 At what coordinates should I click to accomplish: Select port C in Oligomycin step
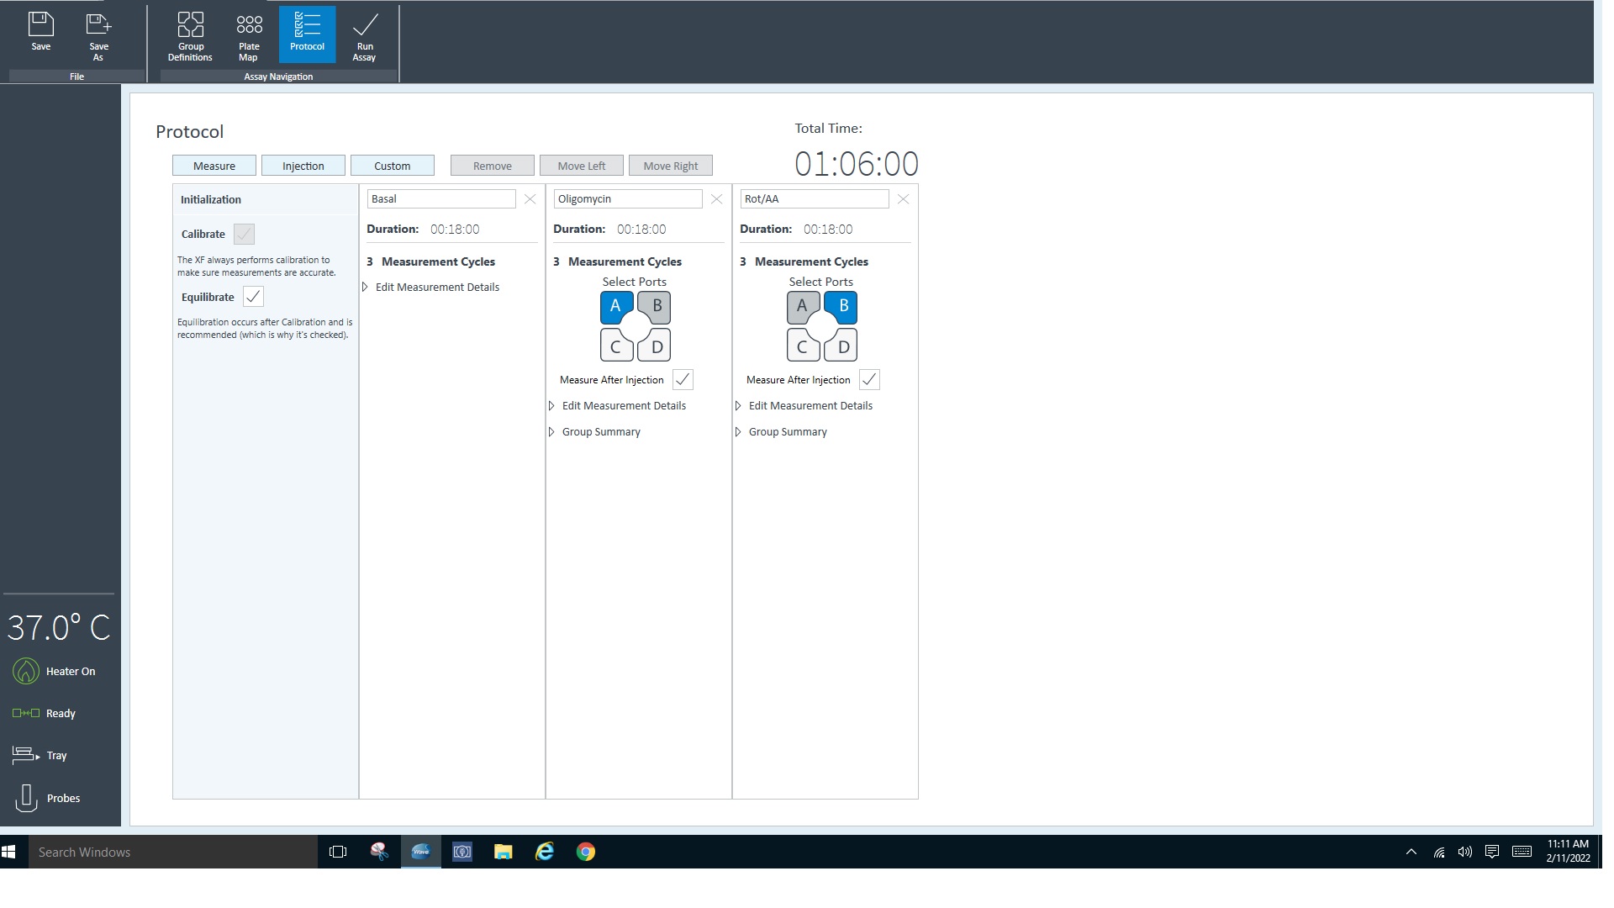pyautogui.click(x=615, y=346)
